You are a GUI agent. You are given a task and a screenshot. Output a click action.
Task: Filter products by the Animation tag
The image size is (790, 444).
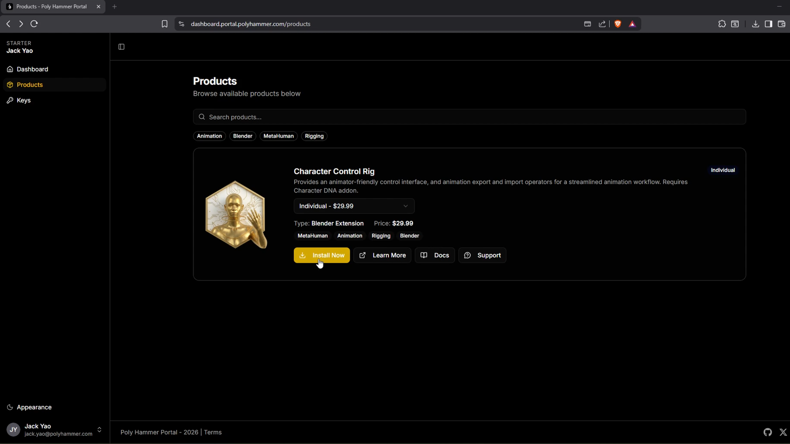pos(209,136)
